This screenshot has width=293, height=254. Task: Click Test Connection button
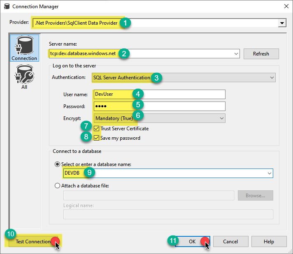[x=33, y=242]
